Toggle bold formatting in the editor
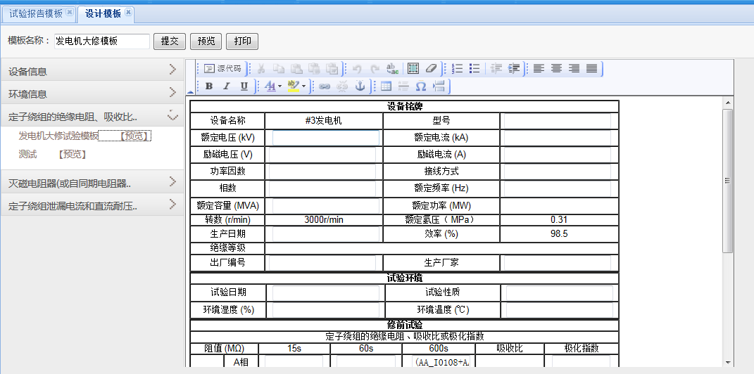This screenshot has width=754, height=374. (x=209, y=86)
